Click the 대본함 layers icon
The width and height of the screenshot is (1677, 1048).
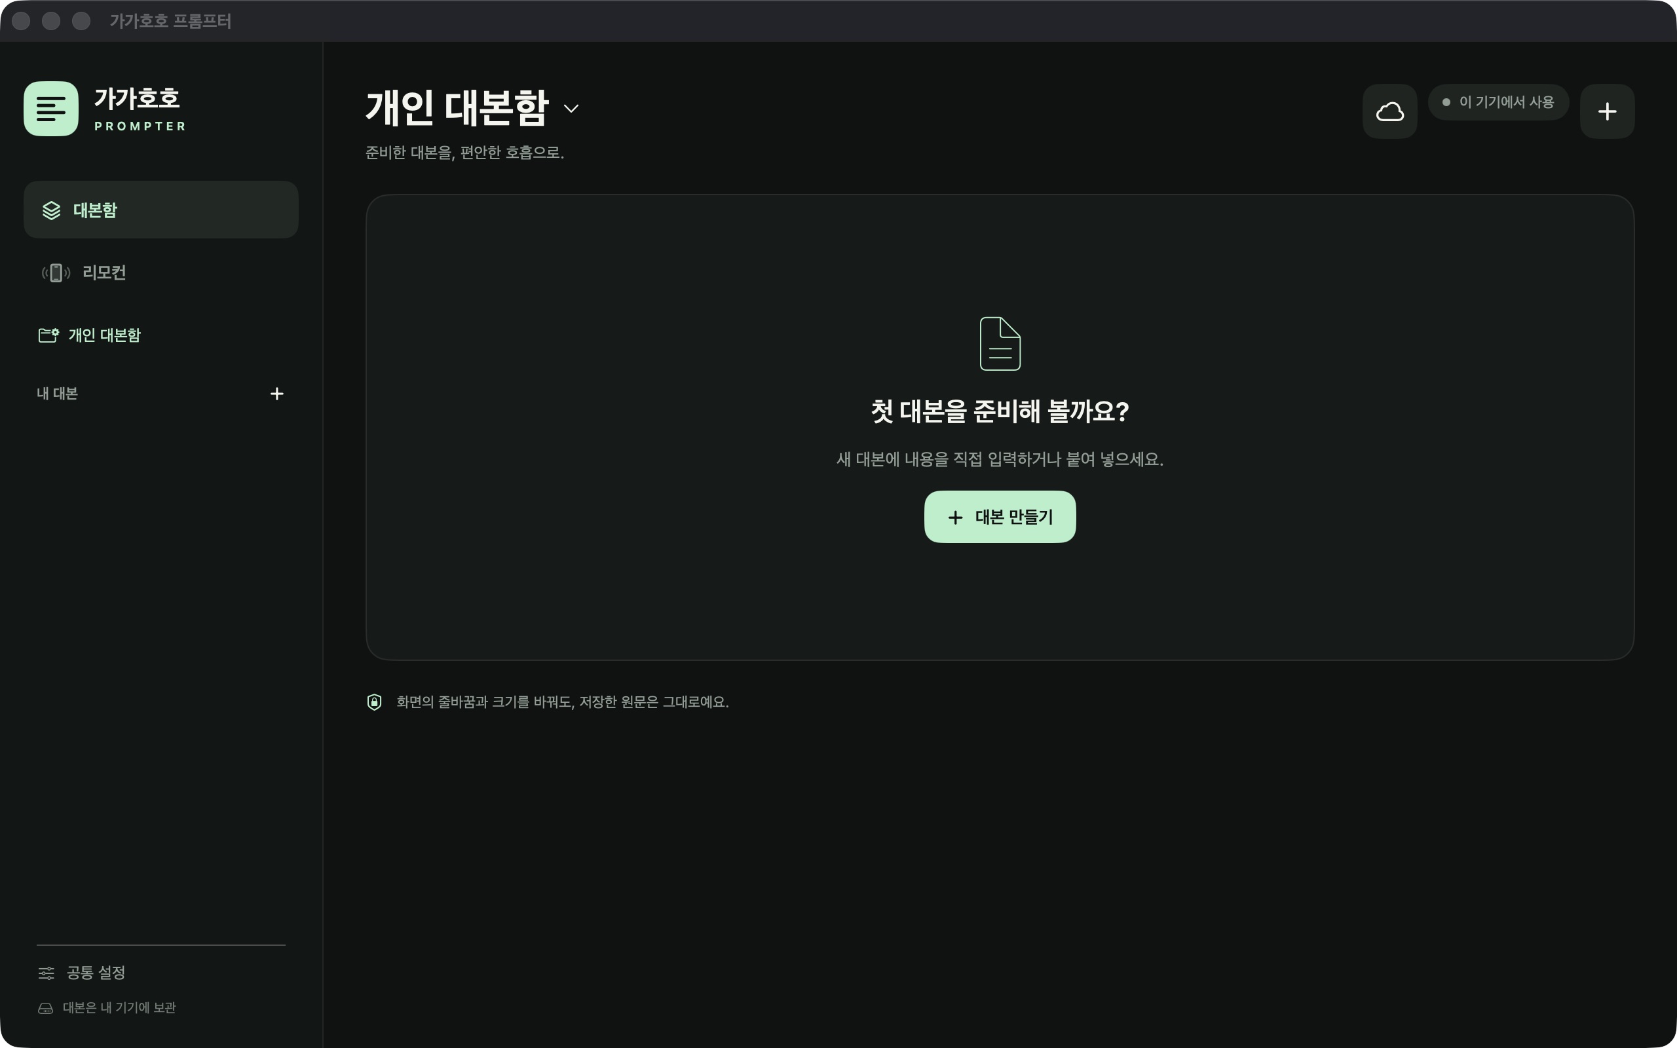point(51,210)
